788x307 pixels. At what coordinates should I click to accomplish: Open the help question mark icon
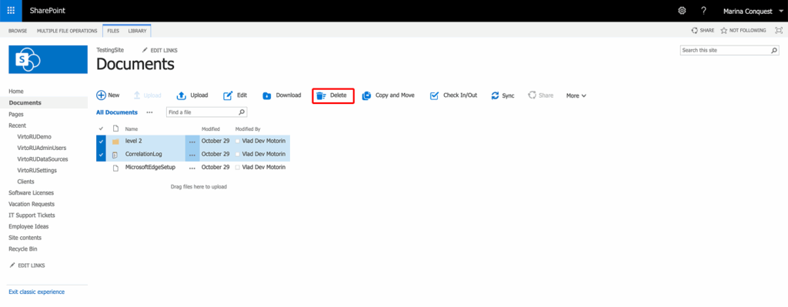click(x=703, y=11)
